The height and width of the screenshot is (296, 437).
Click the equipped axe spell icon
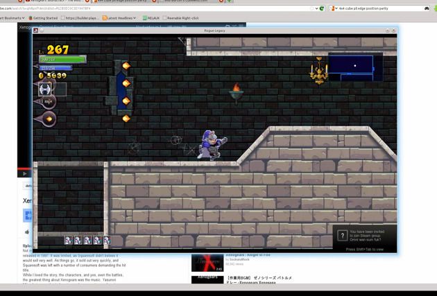(45, 89)
